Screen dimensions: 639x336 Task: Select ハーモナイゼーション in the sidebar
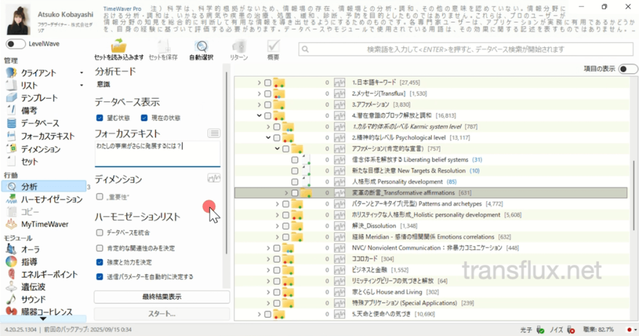point(52,199)
